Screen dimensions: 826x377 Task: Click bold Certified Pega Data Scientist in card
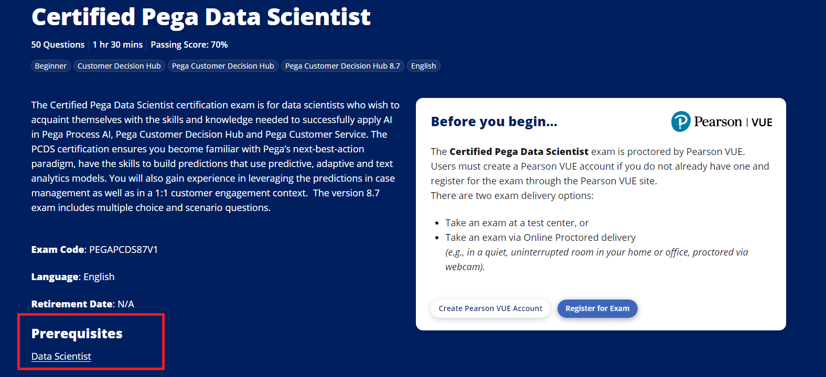pos(519,152)
